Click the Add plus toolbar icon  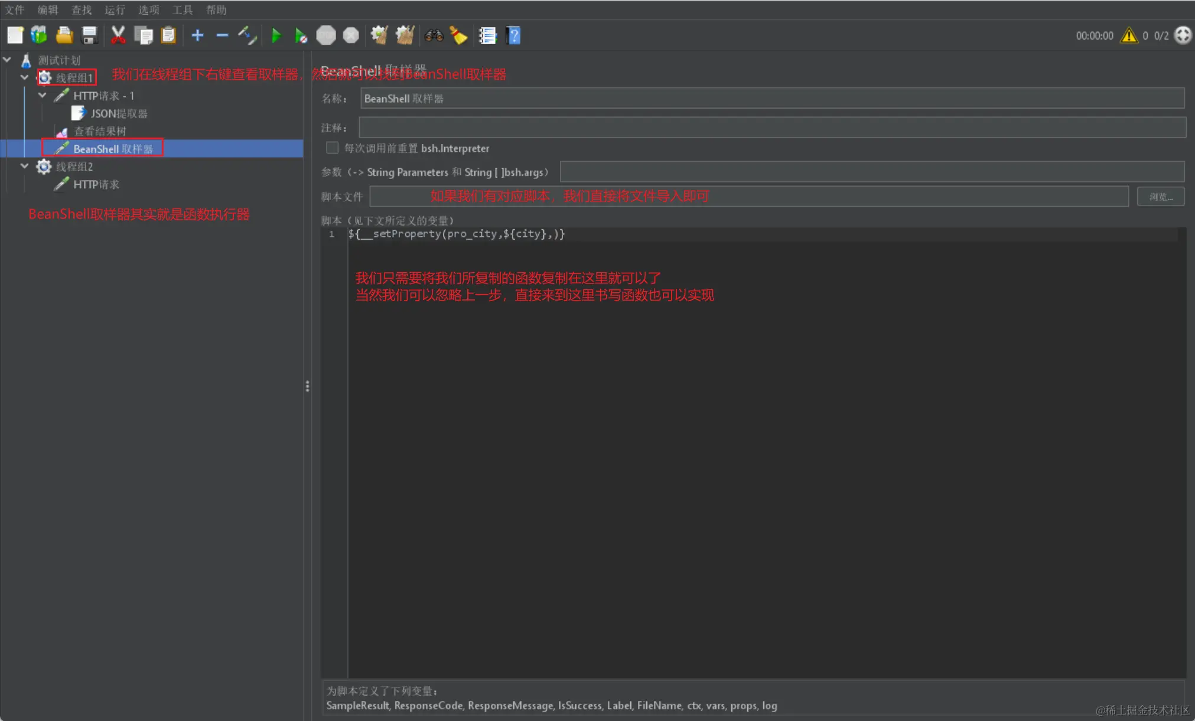tap(197, 36)
